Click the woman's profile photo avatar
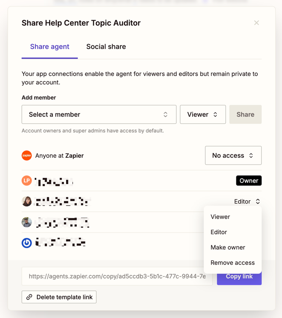The width and height of the screenshot is (282, 318). point(27,202)
